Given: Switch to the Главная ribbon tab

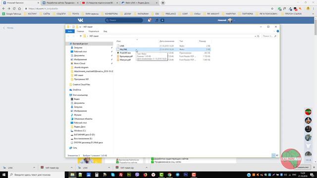Looking at the screenshot, I should pos(80,31).
